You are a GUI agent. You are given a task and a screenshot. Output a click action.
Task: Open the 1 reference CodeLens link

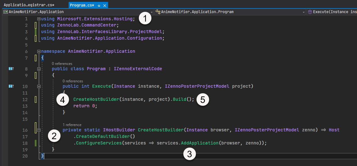coord(72,125)
